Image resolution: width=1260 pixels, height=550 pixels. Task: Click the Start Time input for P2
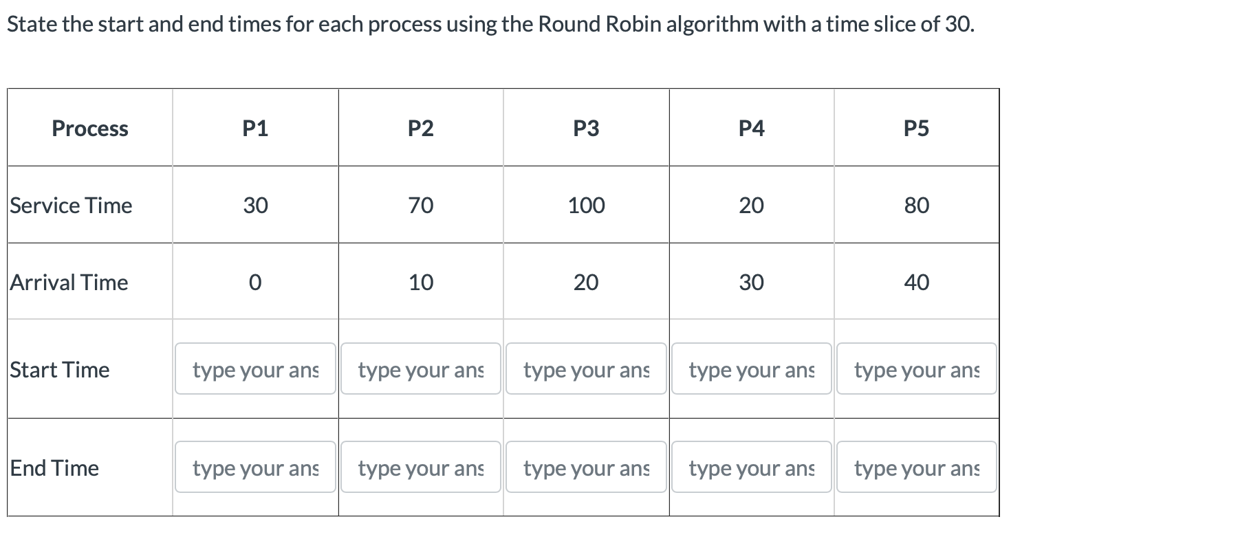click(420, 369)
